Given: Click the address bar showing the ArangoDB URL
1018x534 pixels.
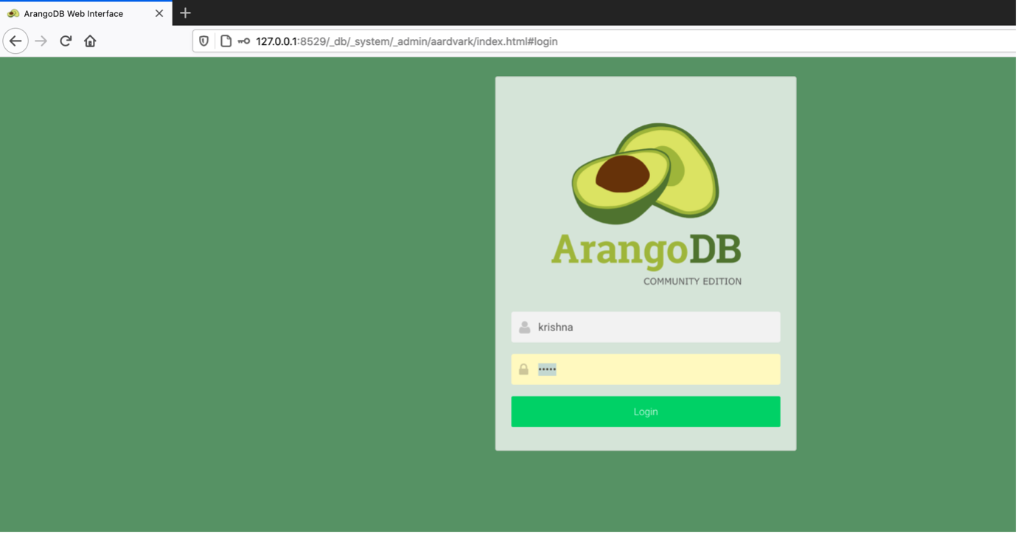Looking at the screenshot, I should point(442,41).
